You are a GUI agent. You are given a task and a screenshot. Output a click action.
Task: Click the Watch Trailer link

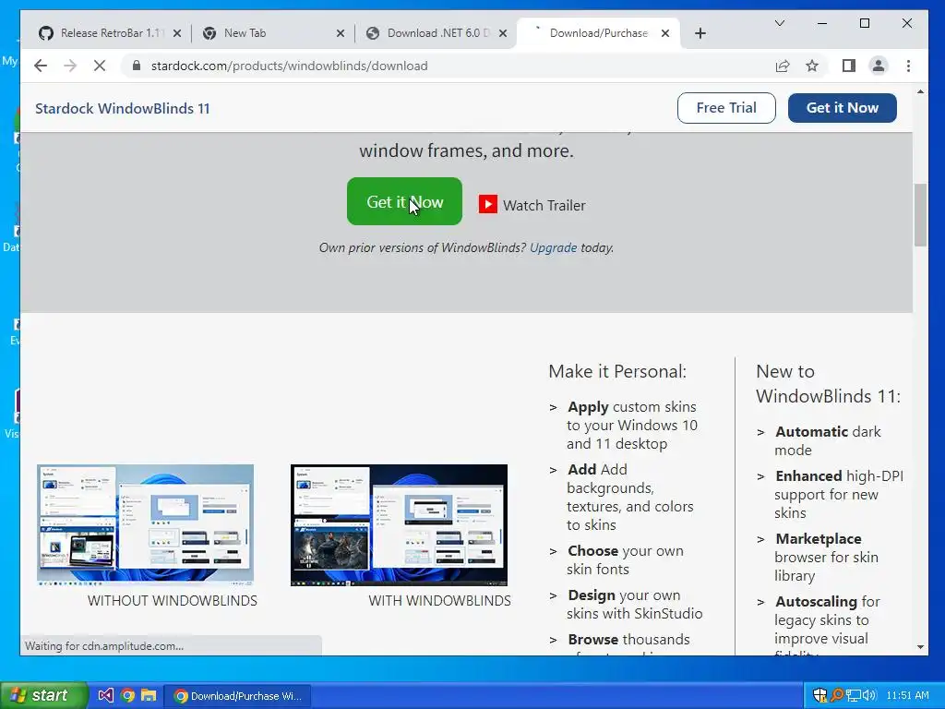544,206
